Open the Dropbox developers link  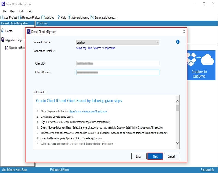pos(88,111)
